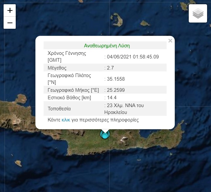Click the origin time value 04/06/2021 01:58:45.09
Viewport: 211px width, 192px height.
coord(132,57)
